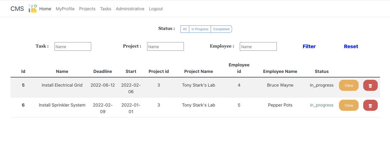Apply filters with the Filter link

pos(309,46)
